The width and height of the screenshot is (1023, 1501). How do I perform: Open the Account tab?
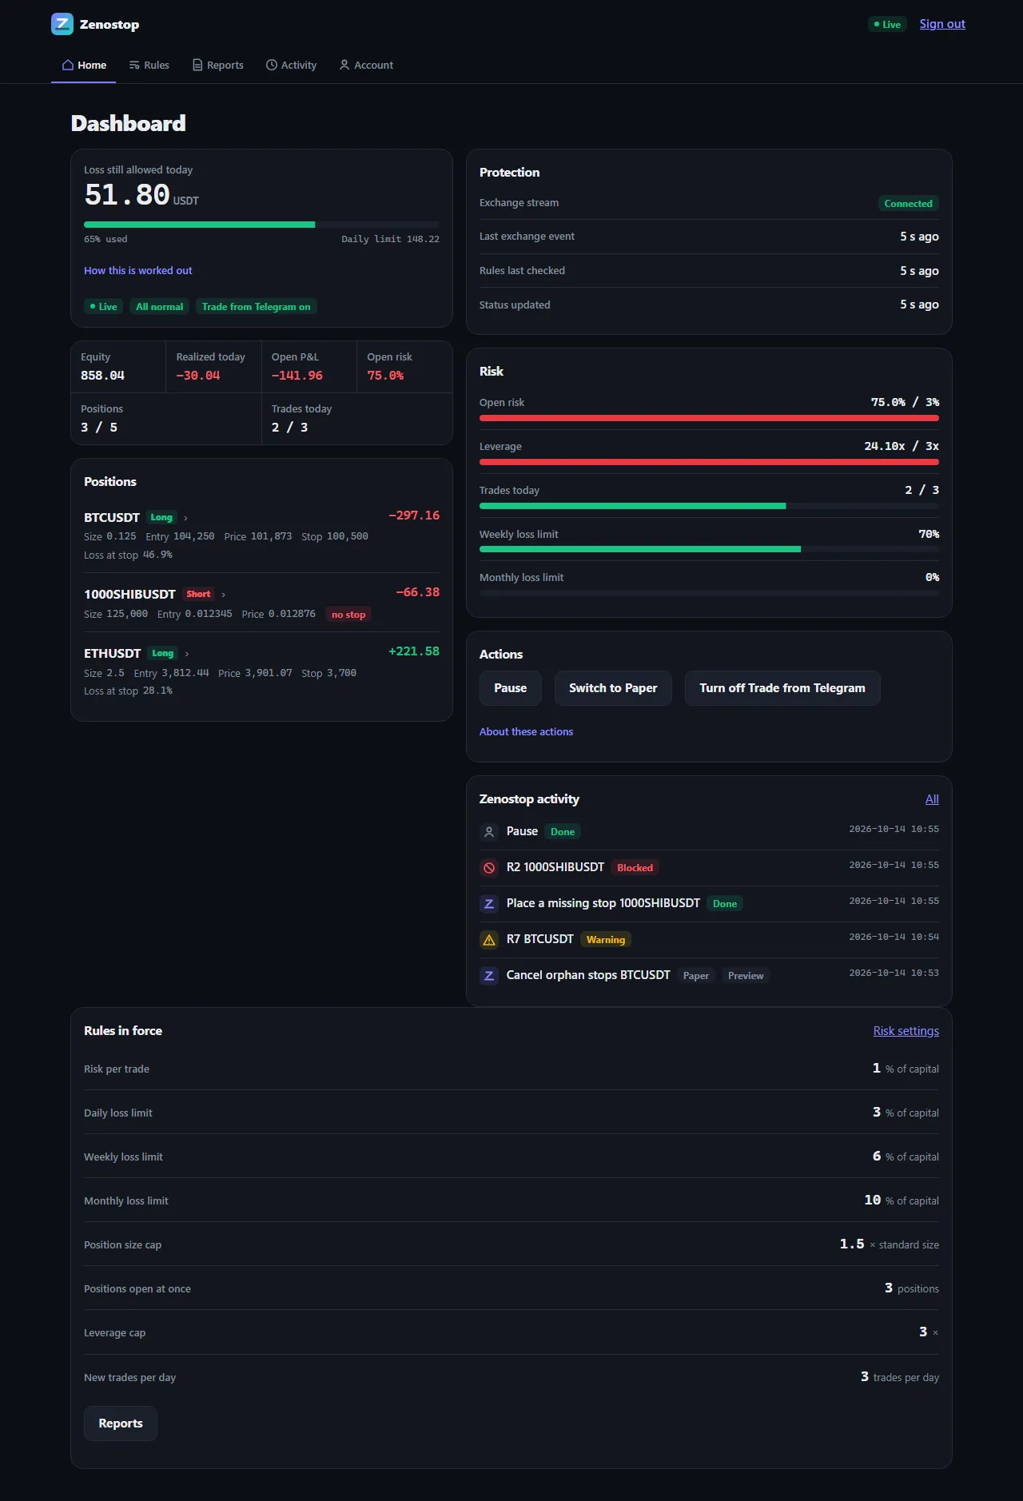pos(366,65)
